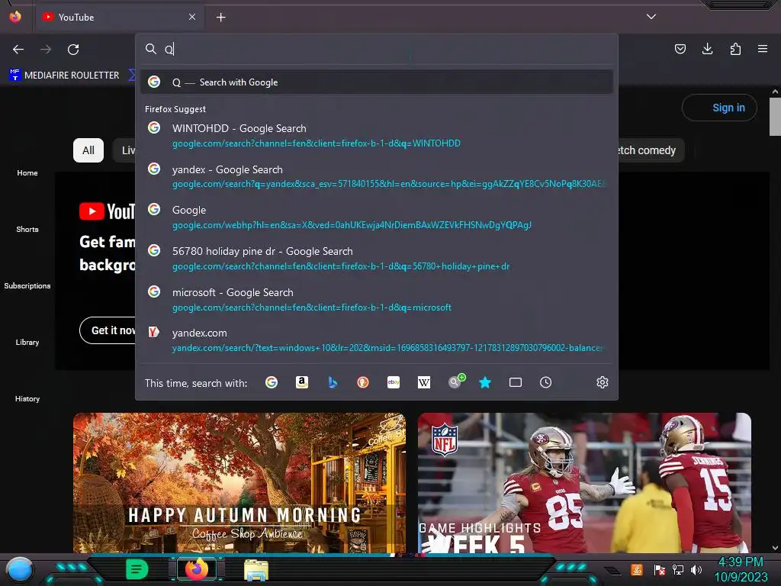Click the forward navigation arrow

tap(46, 50)
